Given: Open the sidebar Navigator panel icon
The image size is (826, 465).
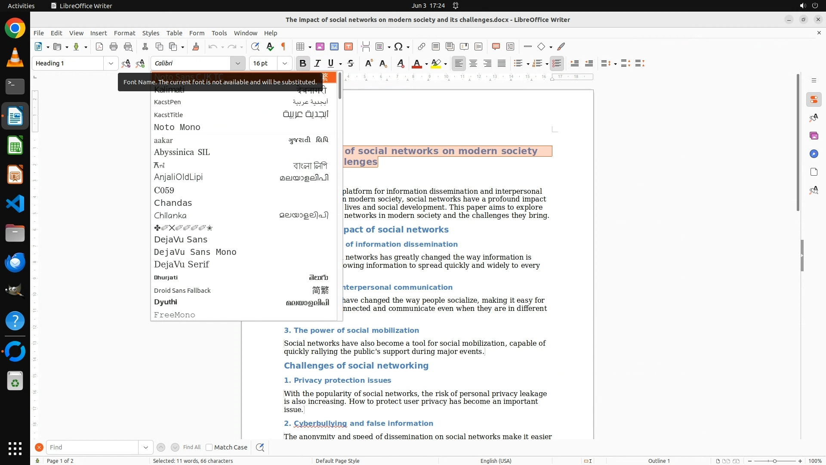Looking at the screenshot, I should 814,154.
